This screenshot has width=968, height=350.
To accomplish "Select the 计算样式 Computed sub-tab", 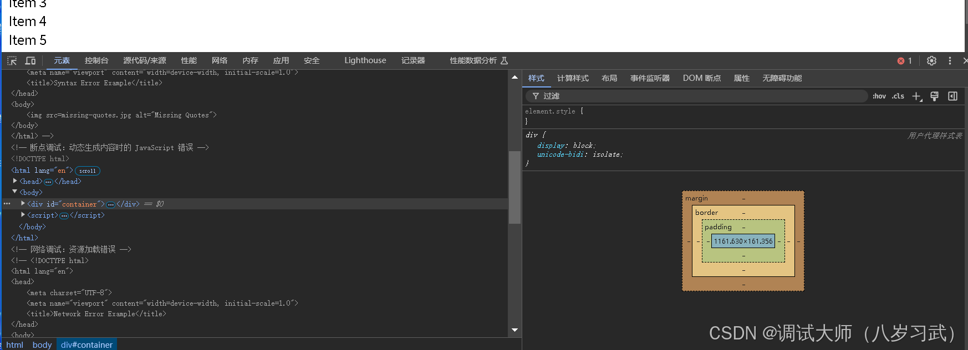I will [x=573, y=78].
